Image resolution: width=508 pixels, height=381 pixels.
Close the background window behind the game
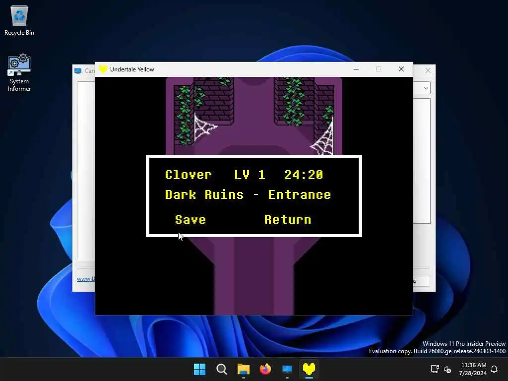(428, 70)
